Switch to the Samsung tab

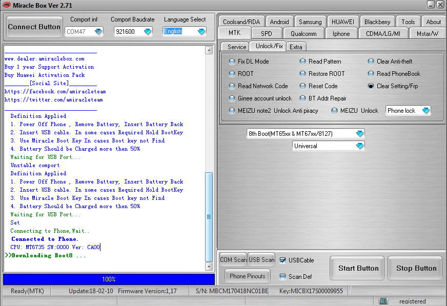tap(310, 22)
